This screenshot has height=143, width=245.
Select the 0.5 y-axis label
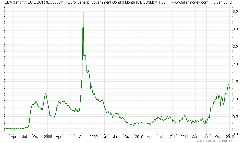tap(235, 117)
